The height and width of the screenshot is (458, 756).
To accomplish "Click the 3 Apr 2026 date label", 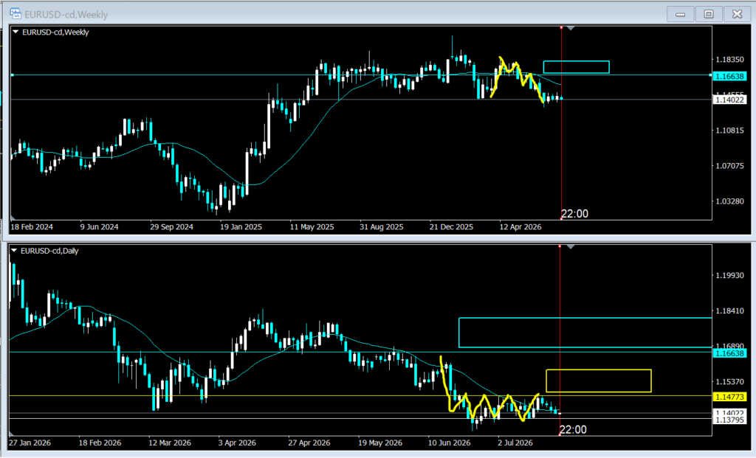I will coord(237,443).
